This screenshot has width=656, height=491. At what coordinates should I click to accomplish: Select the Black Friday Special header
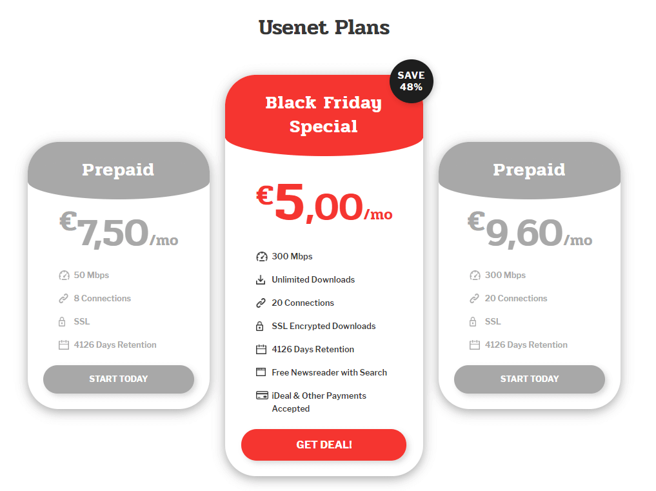point(323,114)
